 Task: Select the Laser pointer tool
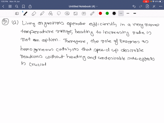coord(92,13)
